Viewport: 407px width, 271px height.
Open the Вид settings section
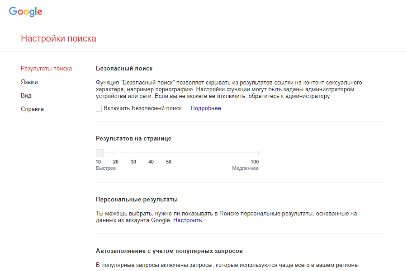tap(26, 96)
